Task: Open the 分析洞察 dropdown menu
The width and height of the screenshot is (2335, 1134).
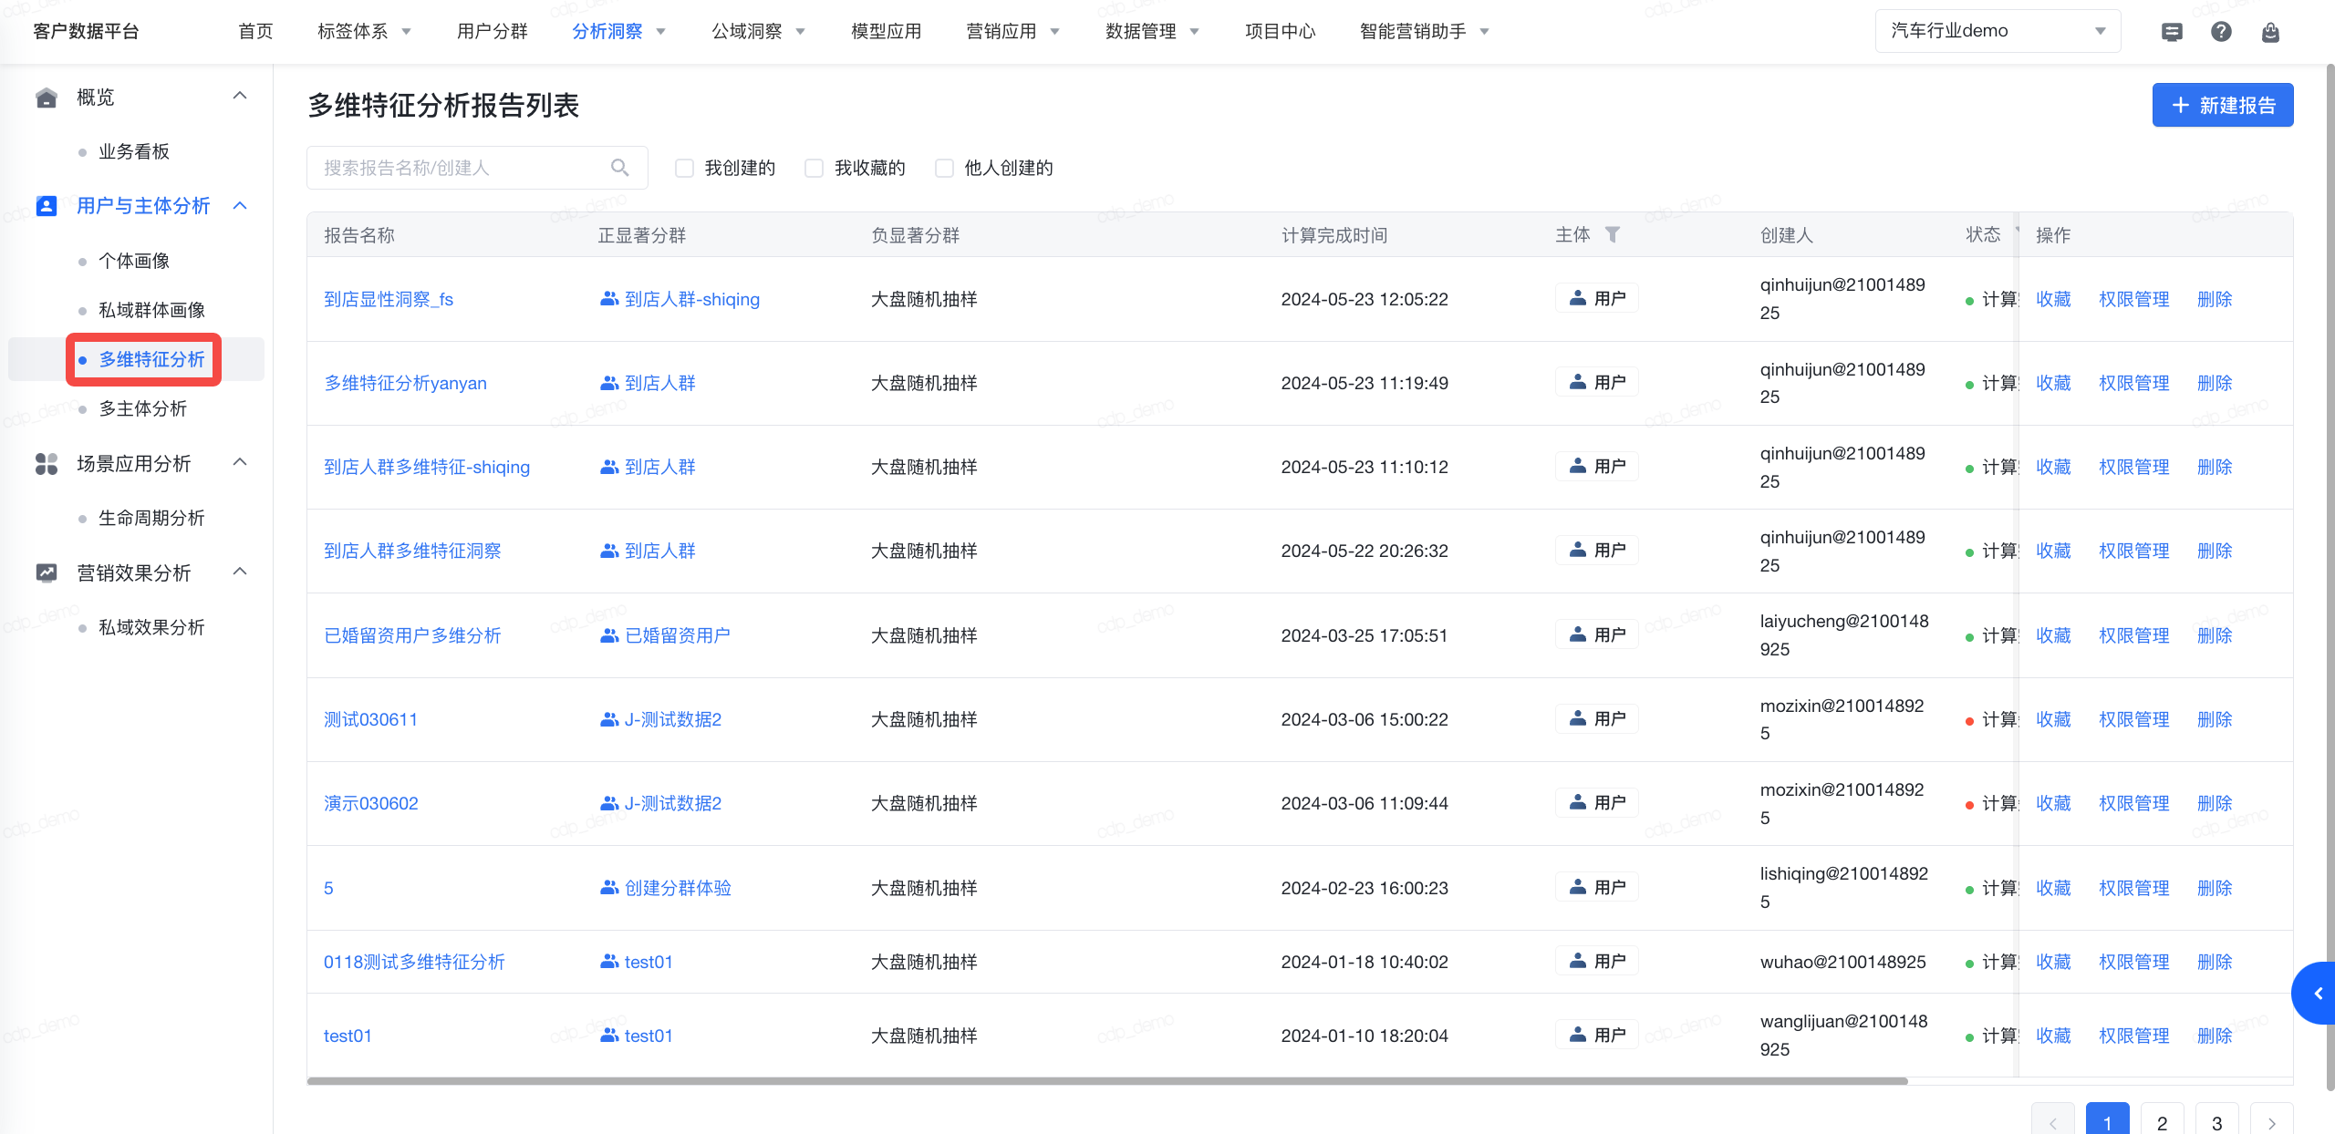Action: click(x=619, y=32)
